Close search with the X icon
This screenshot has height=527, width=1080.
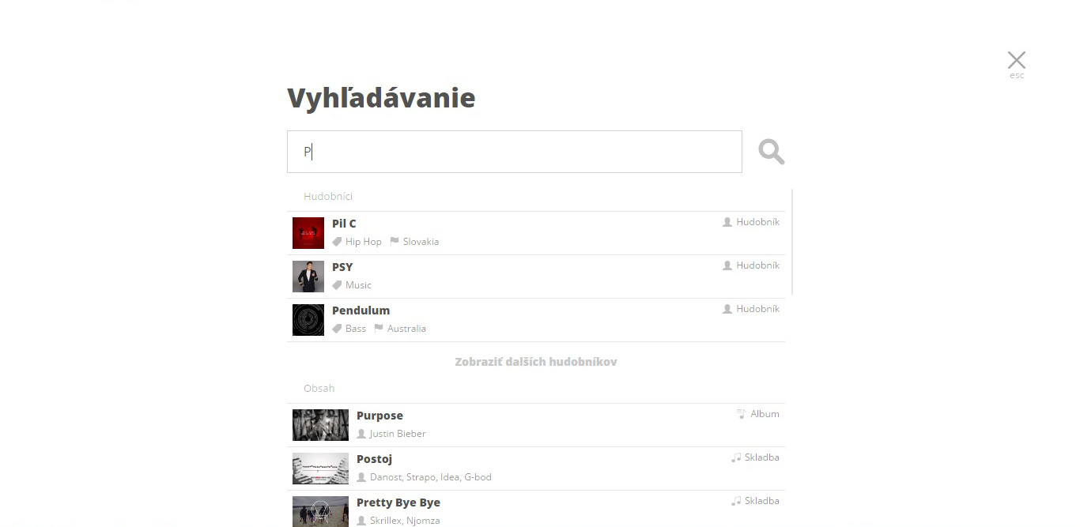(x=1017, y=60)
